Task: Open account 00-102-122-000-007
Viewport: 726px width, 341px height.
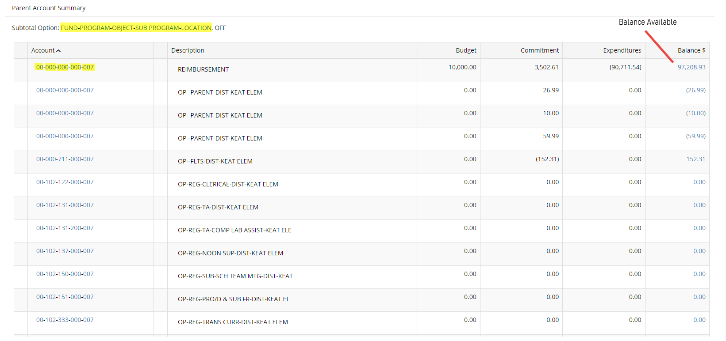Action: coord(65,182)
